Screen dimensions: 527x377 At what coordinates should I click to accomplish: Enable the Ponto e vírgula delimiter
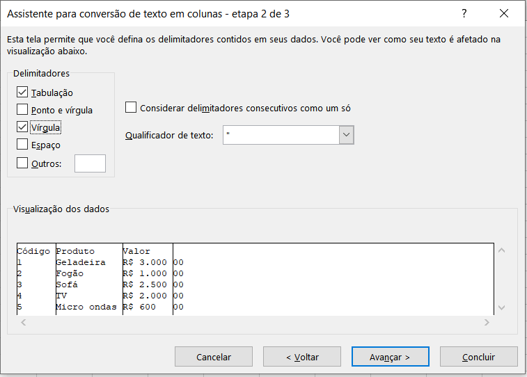point(22,110)
